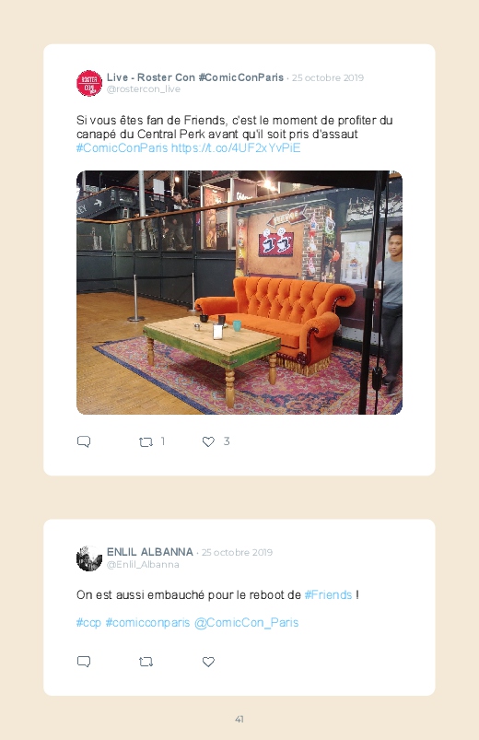Viewport: 479px width, 740px height.
Task: Click the 25 octobre 2019 date on Enlil tweet
Action: coord(237,552)
